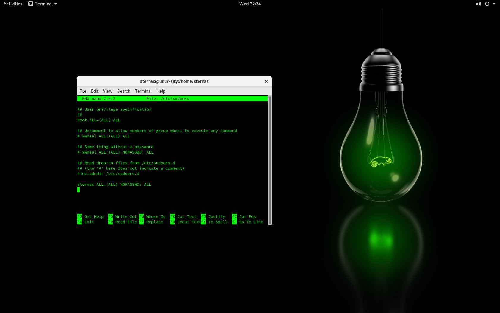Viewport: 500px width, 313px height.
Task: Click the ^T To Spell shortcut
Action: click(214, 222)
